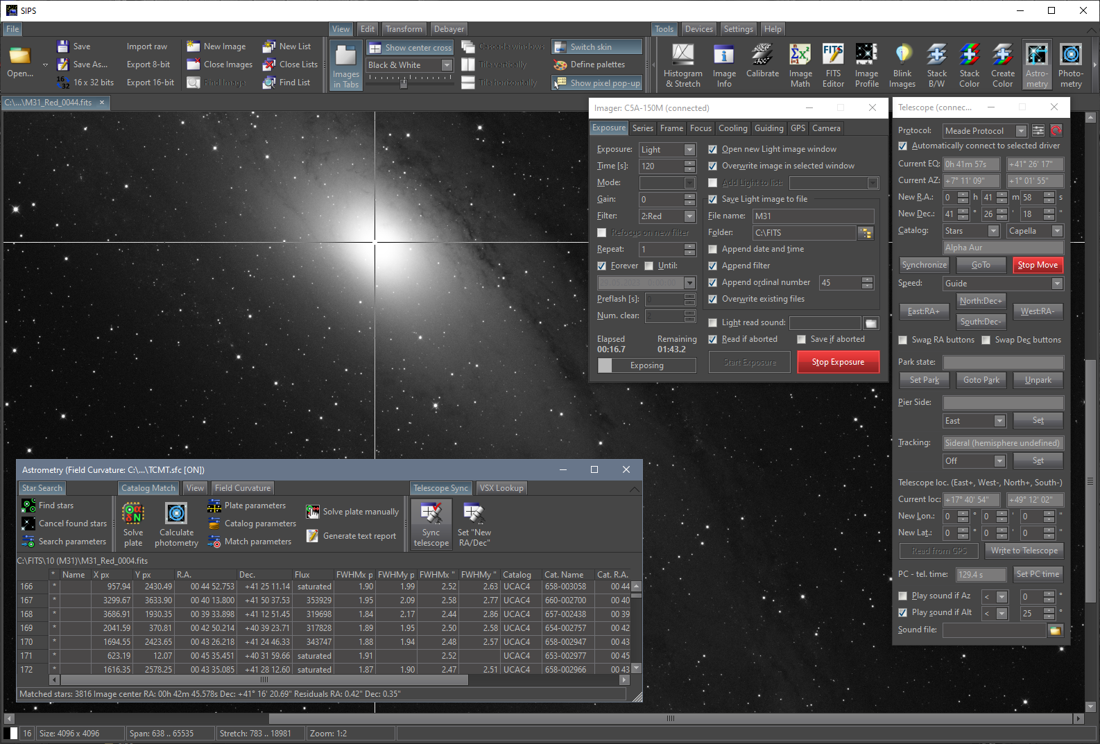Click Calculate photometry icon
1100x744 pixels.
(176, 524)
